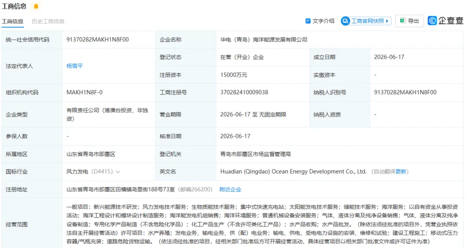Click the 参保人数 label cell

32,136
